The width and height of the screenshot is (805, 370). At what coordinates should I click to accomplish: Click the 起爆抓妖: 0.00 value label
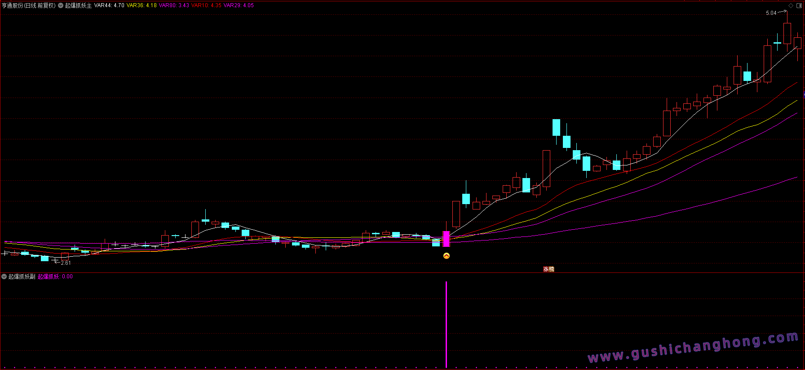pos(55,276)
